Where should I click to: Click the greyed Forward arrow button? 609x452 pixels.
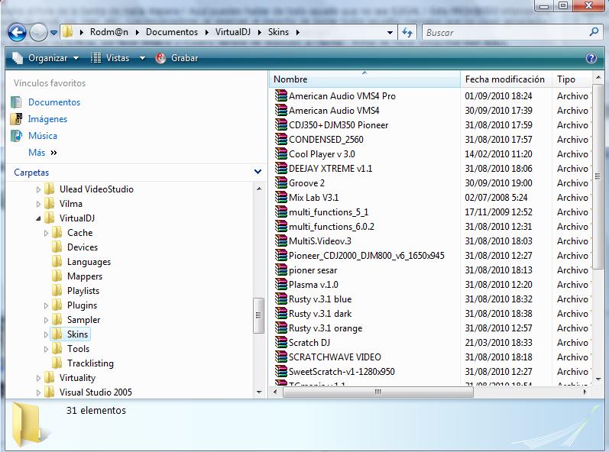click(x=38, y=33)
